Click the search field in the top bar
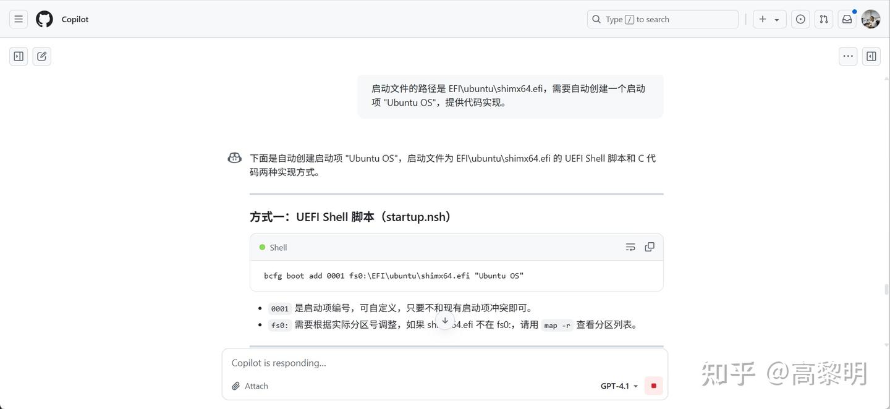The width and height of the screenshot is (890, 409). (662, 19)
